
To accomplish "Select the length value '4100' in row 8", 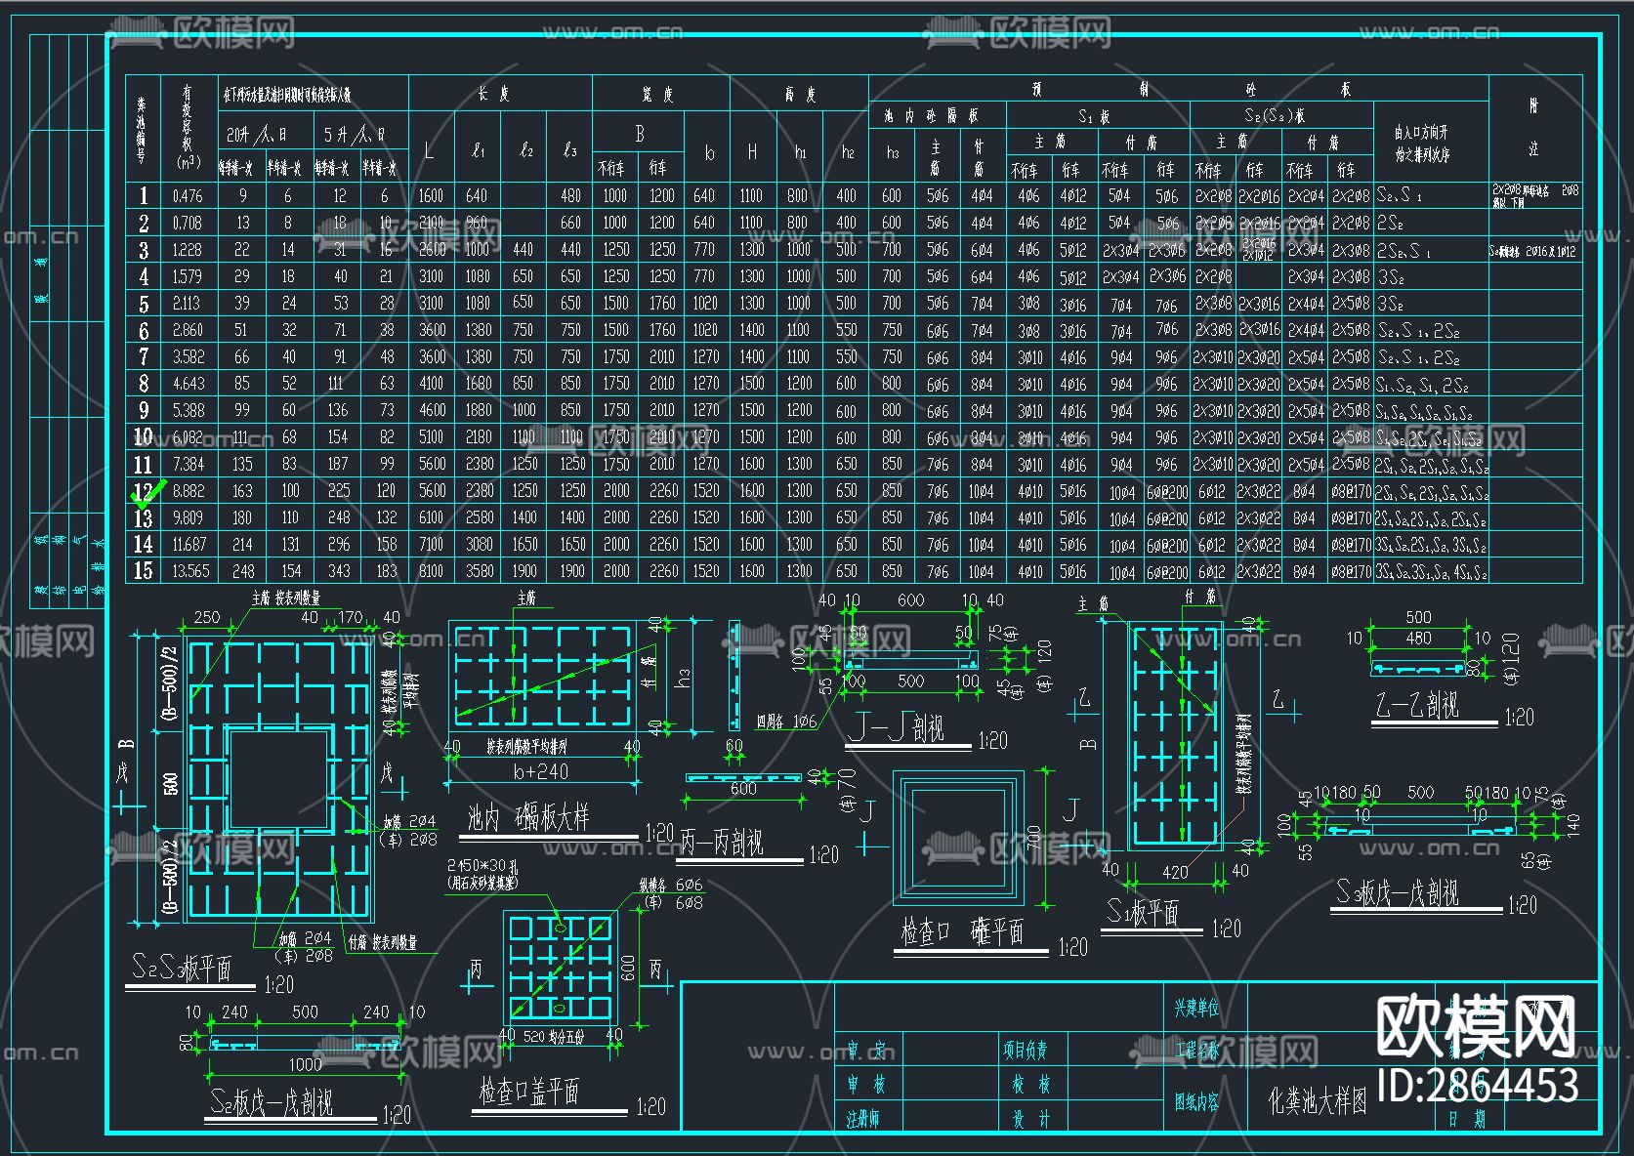I will tap(431, 384).
